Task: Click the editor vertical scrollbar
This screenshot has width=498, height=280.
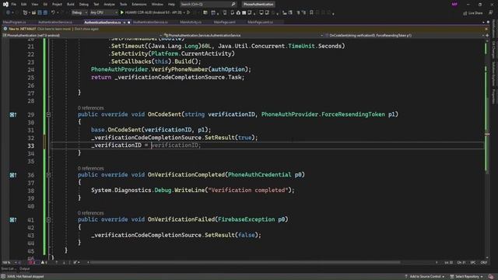Action: coord(487,149)
